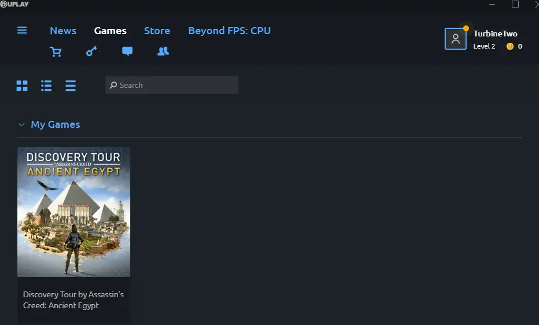
Task: Click the user avatar icon
Action: tap(456, 39)
